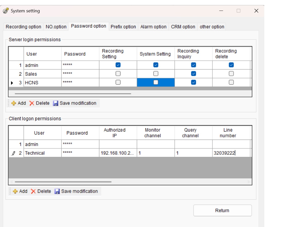Enable Recording delete for user HCNS

231,82
